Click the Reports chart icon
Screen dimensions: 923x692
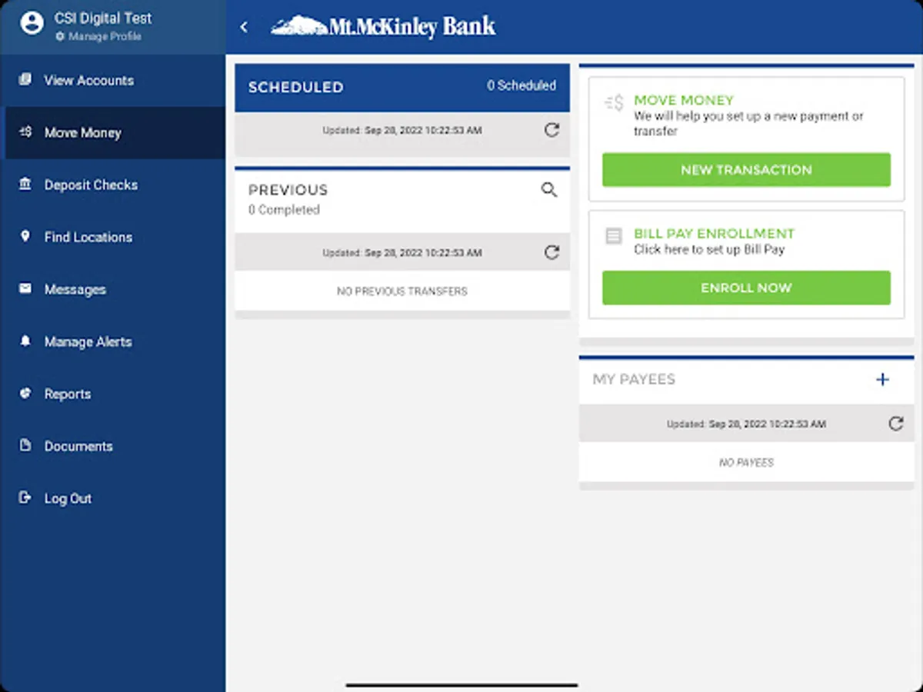tap(25, 393)
